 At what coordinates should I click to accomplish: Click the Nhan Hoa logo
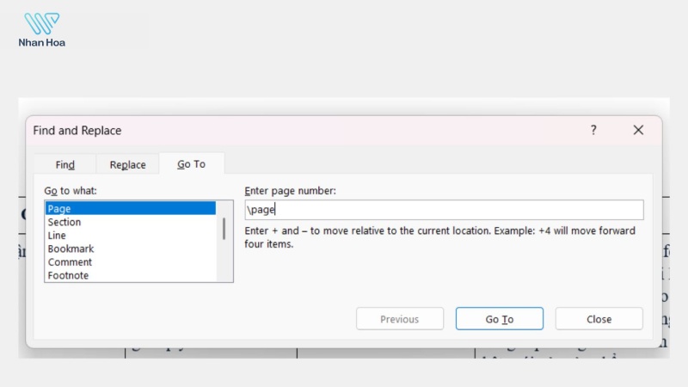(x=41, y=30)
